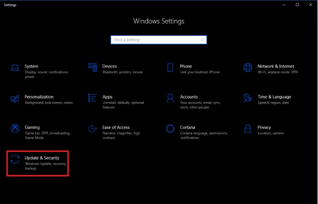Click 'Bluetooth, printers, mouse' description
318x204 pixels.
123,72
